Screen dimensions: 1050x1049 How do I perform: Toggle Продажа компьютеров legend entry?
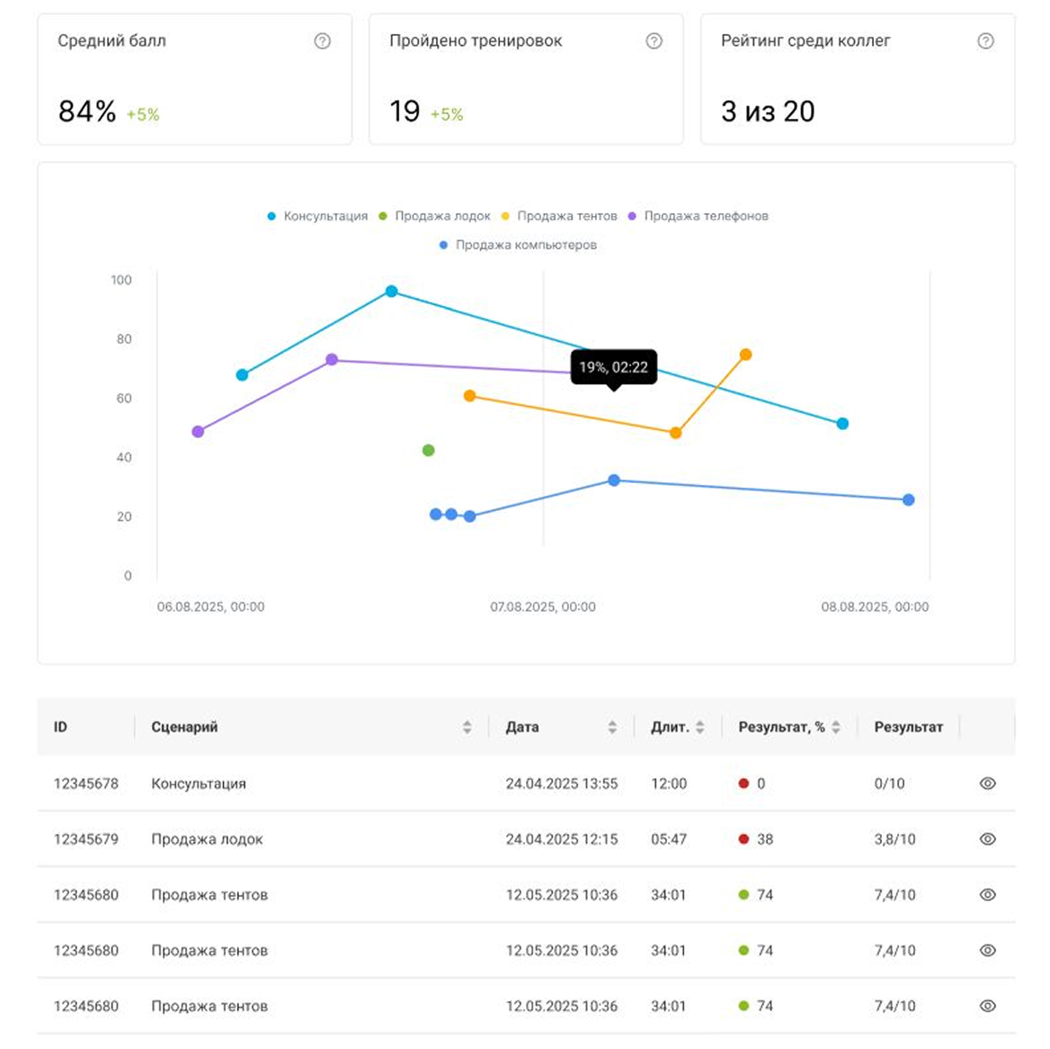[518, 245]
